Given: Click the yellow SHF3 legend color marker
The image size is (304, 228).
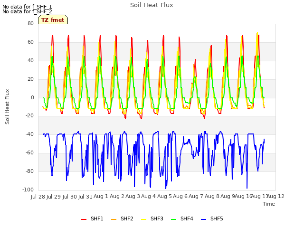Looking at the screenshot, I should pos(143,219).
